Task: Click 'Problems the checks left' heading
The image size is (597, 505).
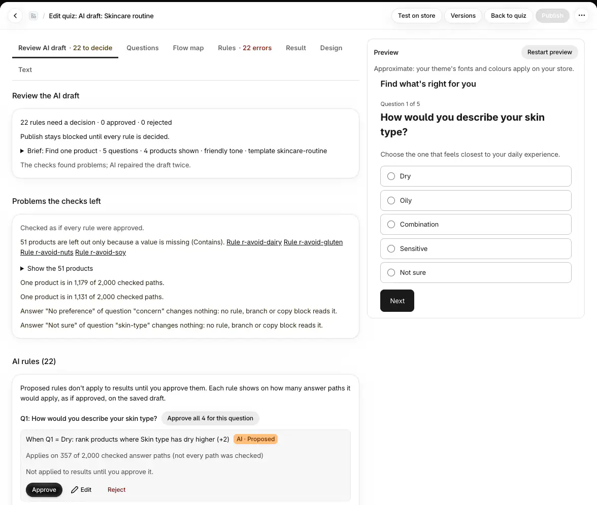Action: click(56, 202)
